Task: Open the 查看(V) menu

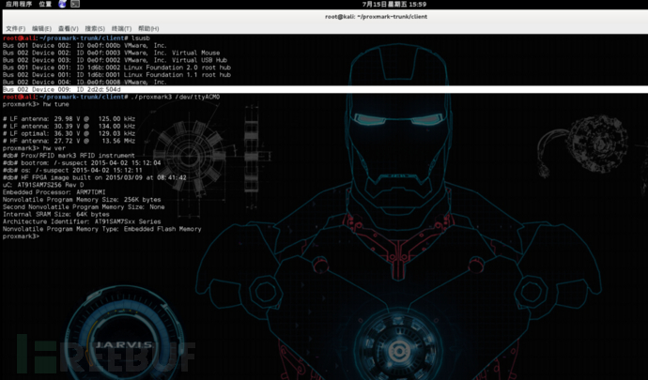Action: point(69,28)
